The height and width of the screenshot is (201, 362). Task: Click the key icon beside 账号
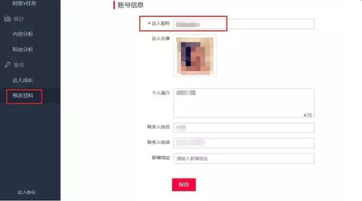click(7, 65)
